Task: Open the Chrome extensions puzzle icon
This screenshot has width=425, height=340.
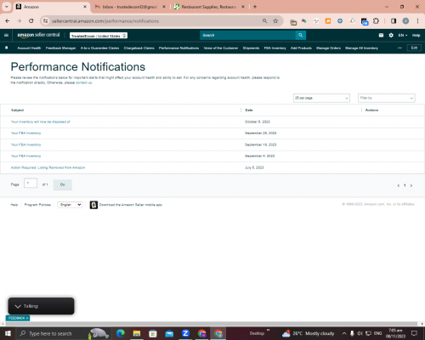Action: coord(376,21)
